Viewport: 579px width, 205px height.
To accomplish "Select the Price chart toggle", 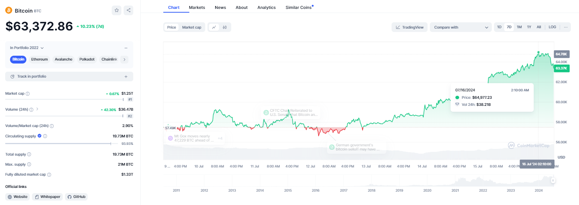I will (x=171, y=27).
